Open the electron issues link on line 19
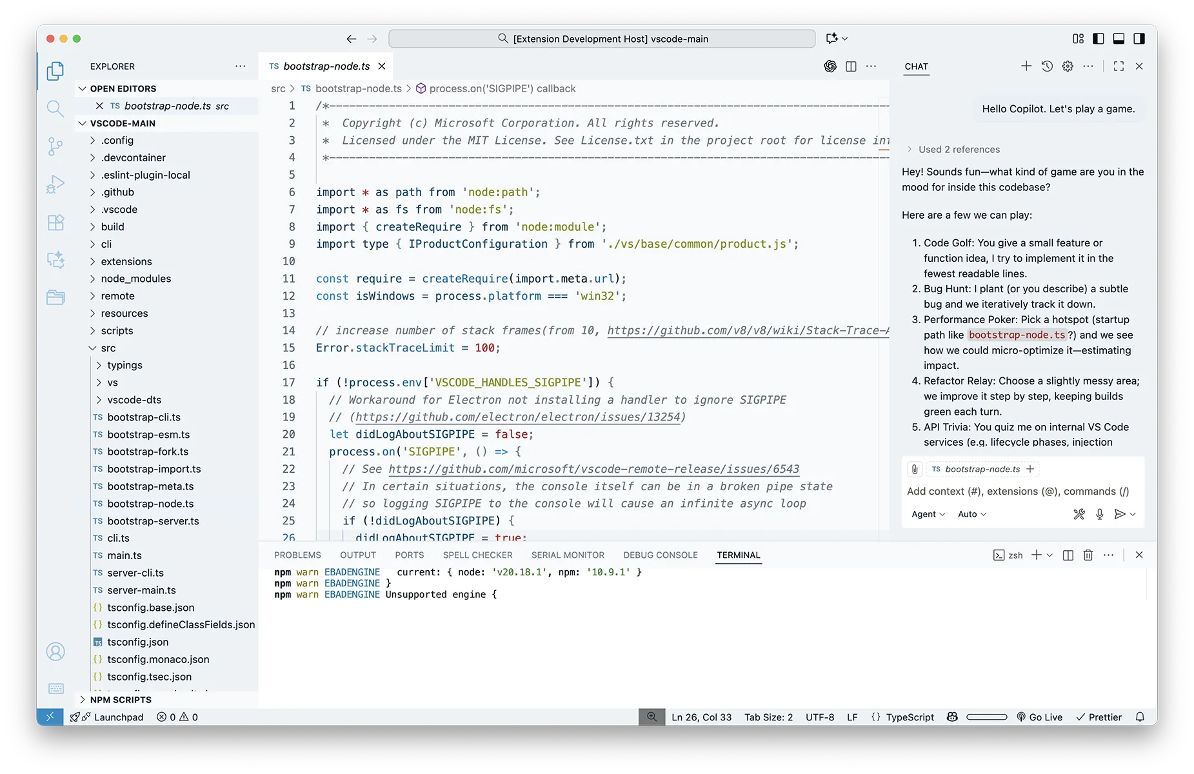 point(517,417)
